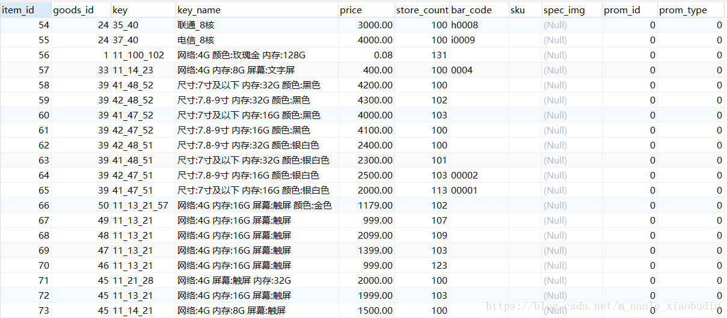Click store_count cell 131
This screenshot has height=318, width=727.
pos(422,55)
